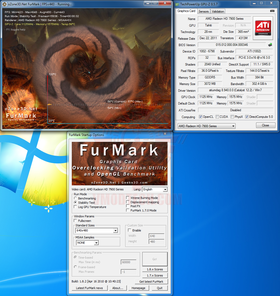
Task: Click the Quit button in FurMark
Action: (160, 288)
